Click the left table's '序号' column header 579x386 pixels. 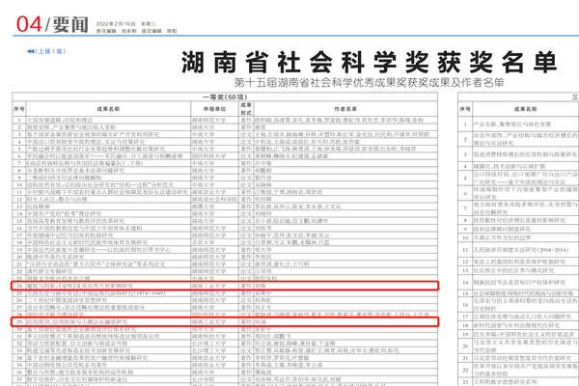(19, 109)
